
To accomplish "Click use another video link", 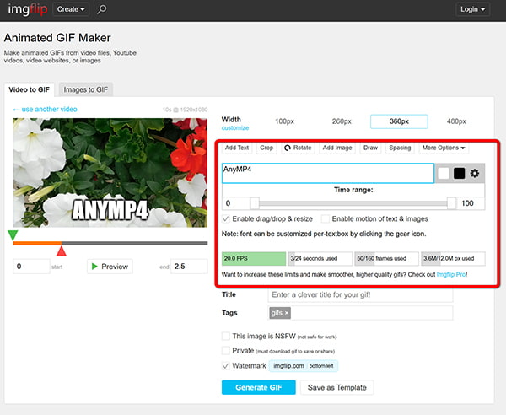I will coord(46,110).
